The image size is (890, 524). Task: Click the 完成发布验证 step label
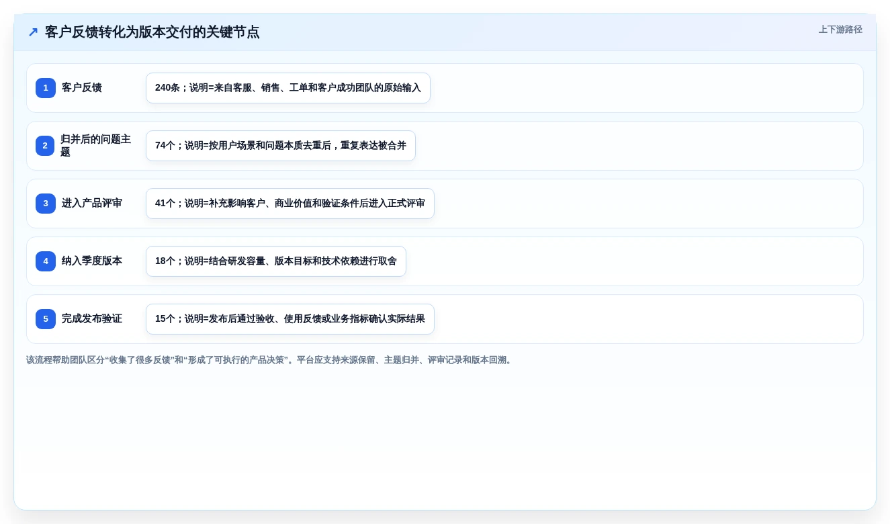[x=92, y=319]
